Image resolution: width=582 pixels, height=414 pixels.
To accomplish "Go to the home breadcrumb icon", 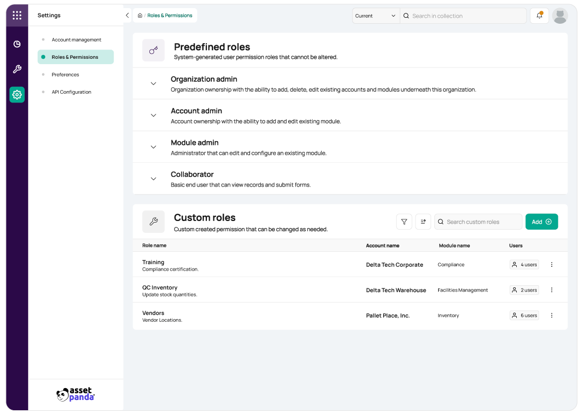I will (140, 16).
